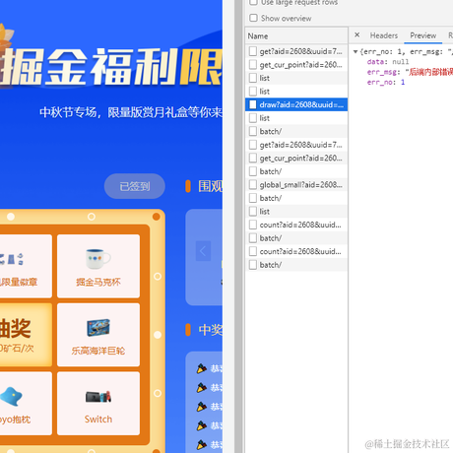Viewport: 453px width, 453px height.
Task: Open the Preview tab
Action: 422,35
